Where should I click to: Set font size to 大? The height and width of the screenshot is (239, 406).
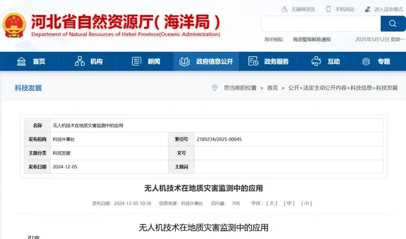[272, 203]
